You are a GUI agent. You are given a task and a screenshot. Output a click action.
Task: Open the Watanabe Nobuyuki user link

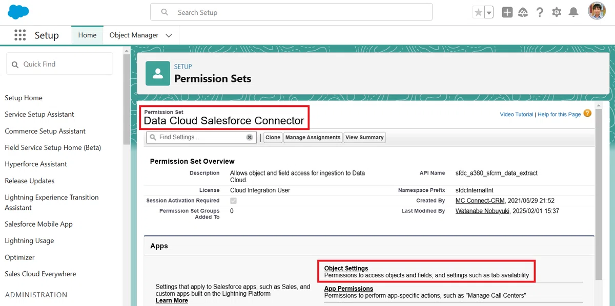pos(482,211)
